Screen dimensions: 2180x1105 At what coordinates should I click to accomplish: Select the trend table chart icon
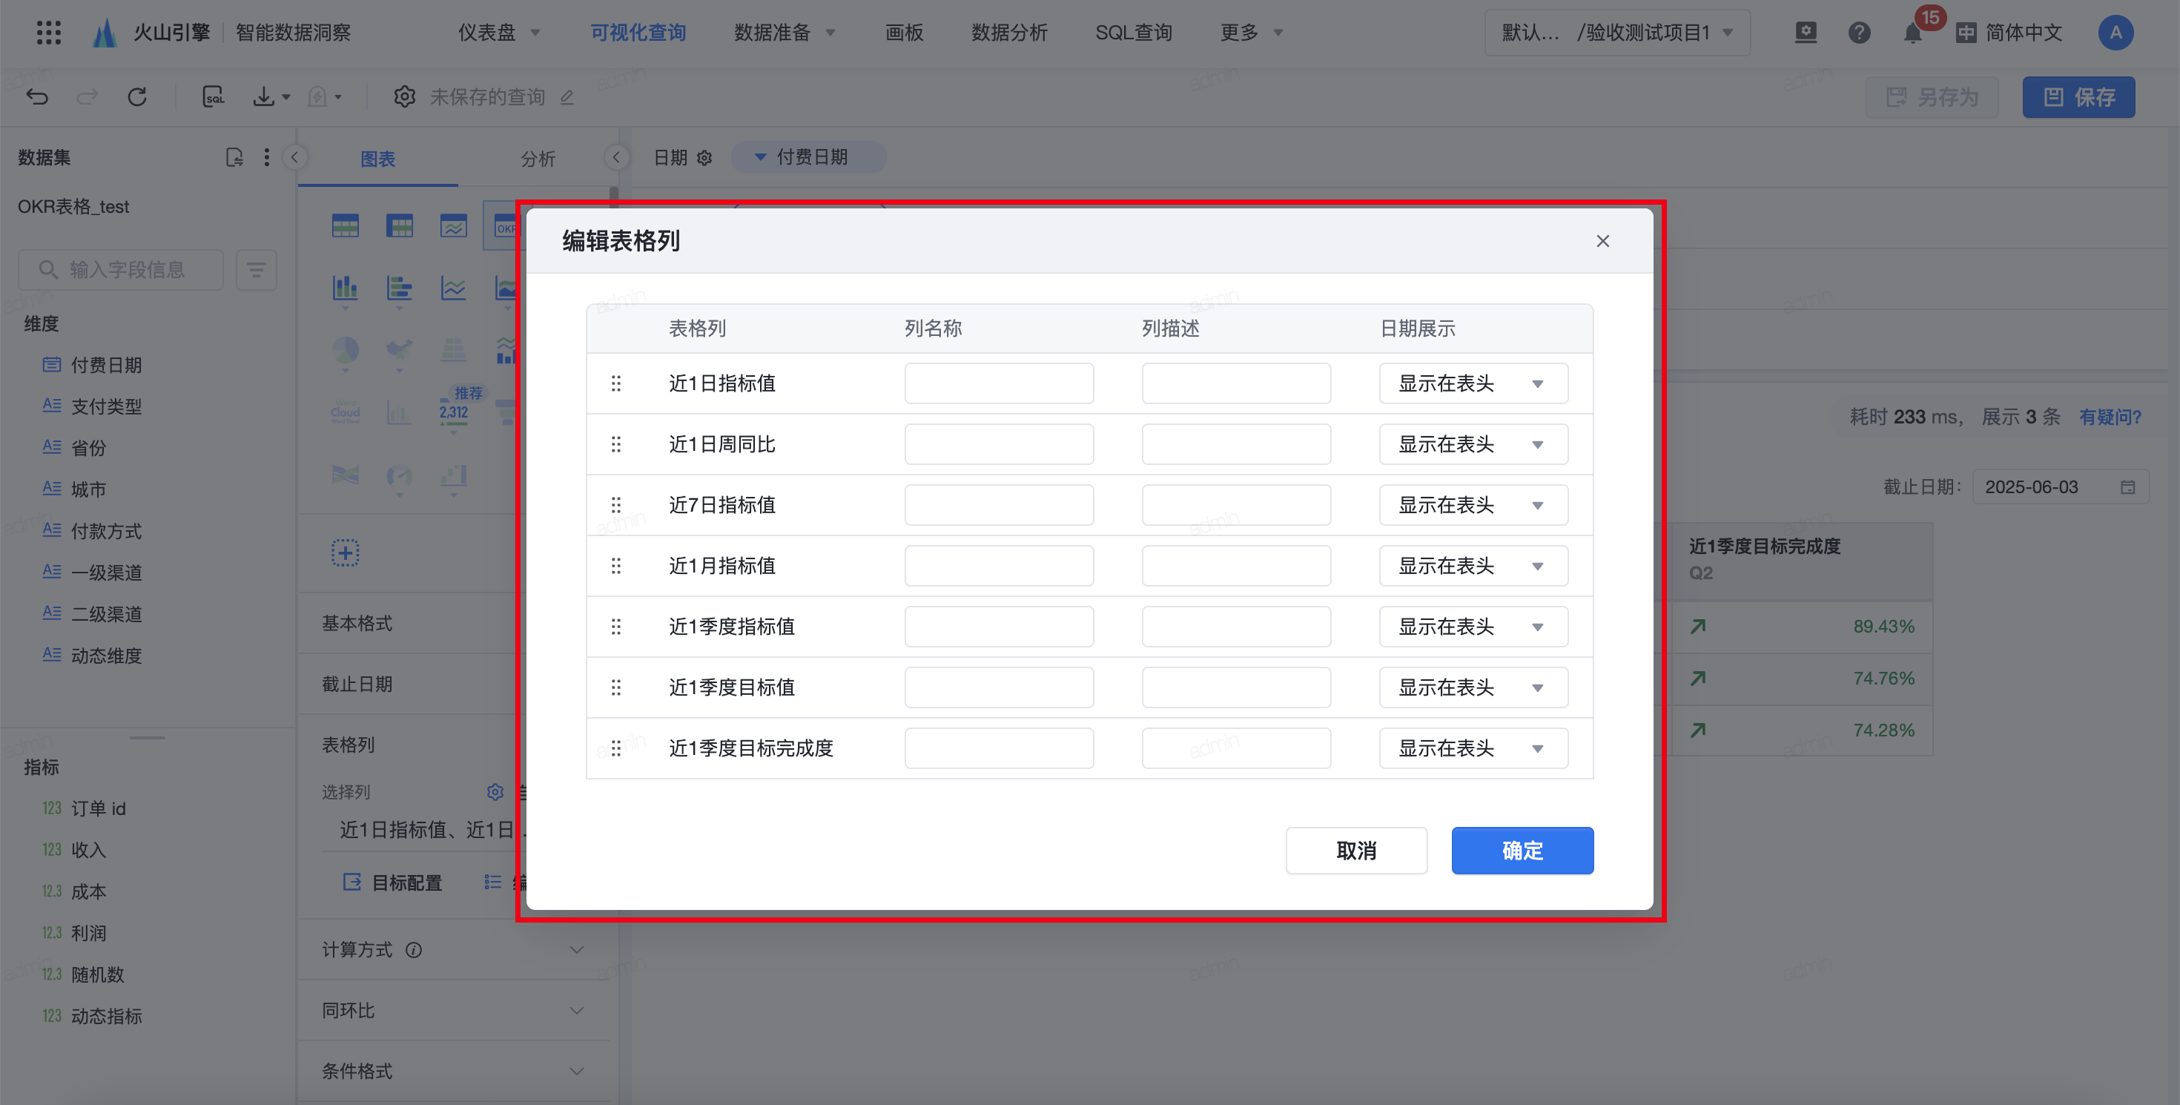pos(454,226)
